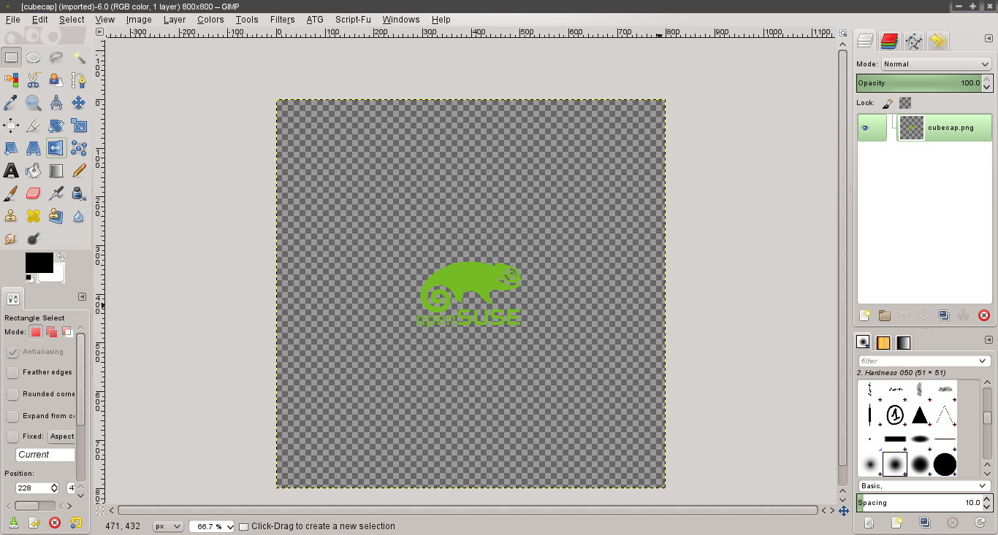Select the Free Select lasso tool

click(56, 58)
